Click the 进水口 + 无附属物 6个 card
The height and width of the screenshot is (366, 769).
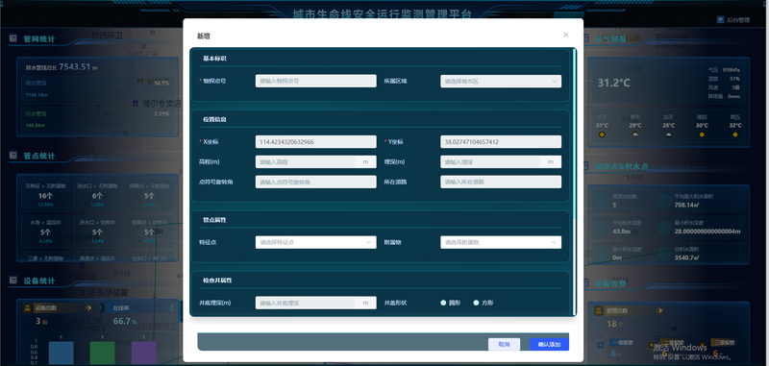[x=97, y=194]
